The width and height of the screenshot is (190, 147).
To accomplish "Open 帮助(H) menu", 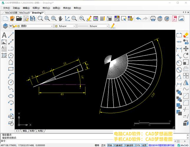I will click(x=77, y=8).
